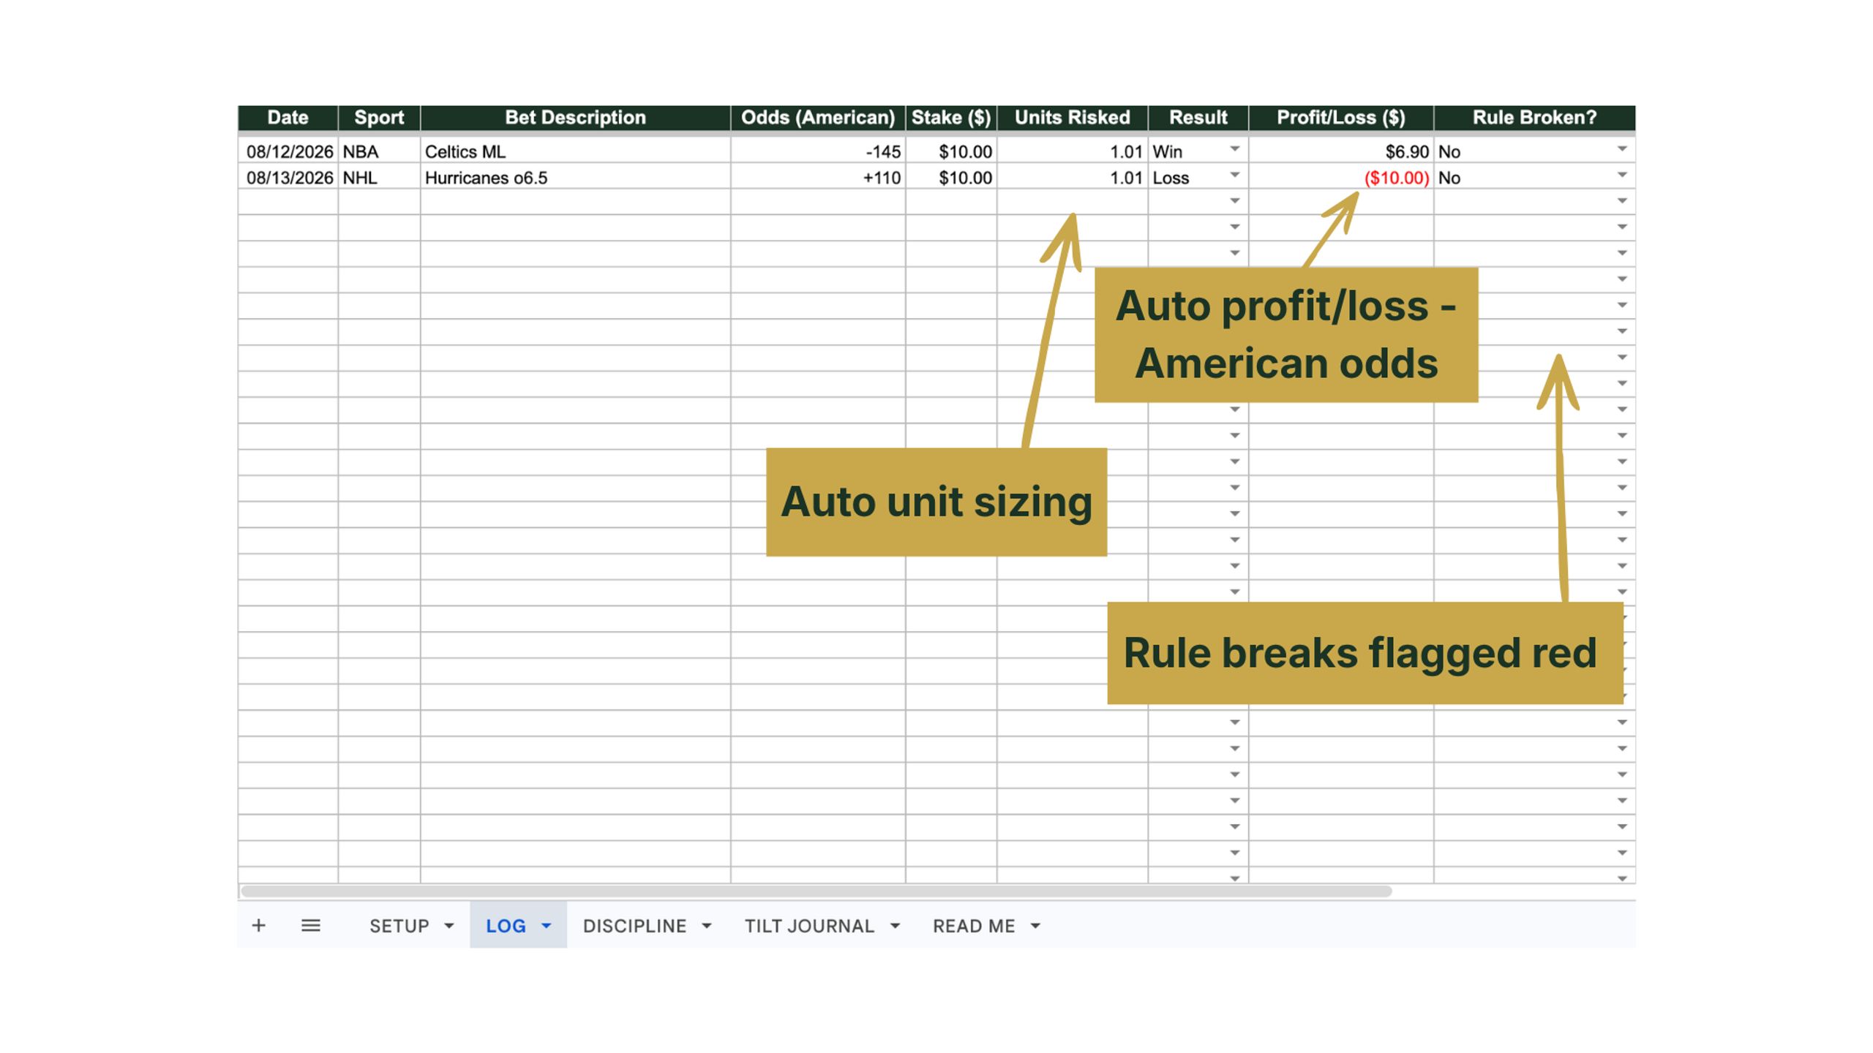Click the Celtics ML bet cell
This screenshot has height=1053, width=1873.
575,151
